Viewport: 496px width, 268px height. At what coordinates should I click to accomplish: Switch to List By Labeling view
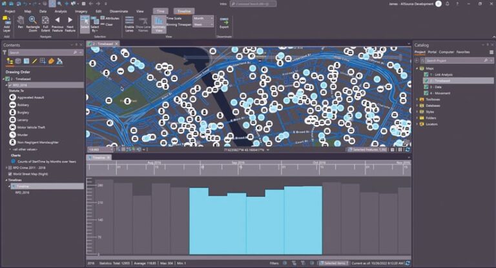51,61
